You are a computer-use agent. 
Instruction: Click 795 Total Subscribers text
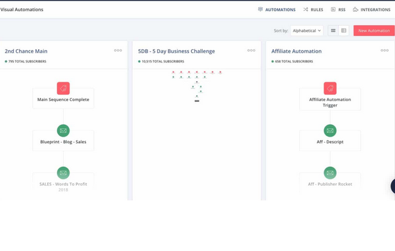click(x=27, y=61)
